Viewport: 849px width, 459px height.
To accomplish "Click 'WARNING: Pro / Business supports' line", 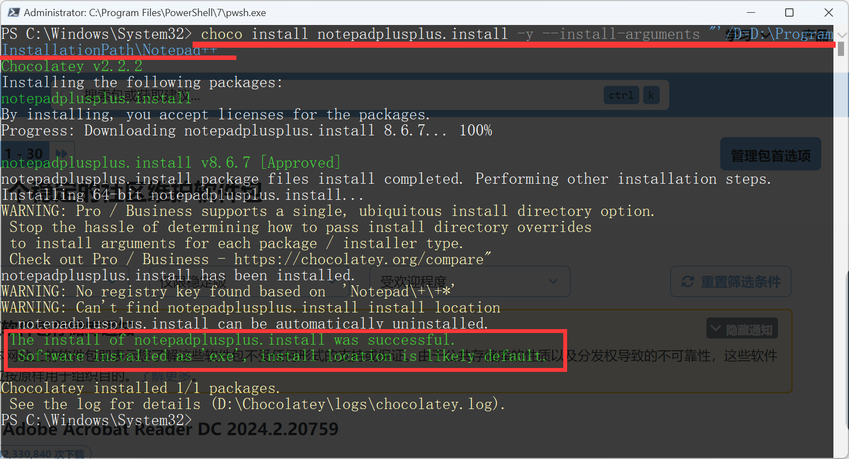I will point(328,211).
